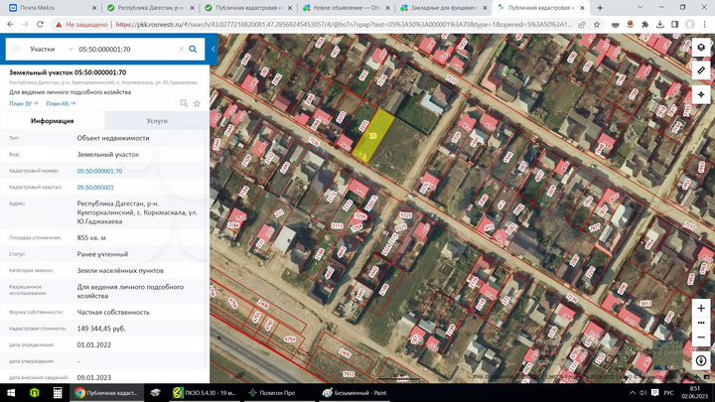Screen dimensions: 715x402
Task: Open the map layers icon
Action: click(x=701, y=48)
